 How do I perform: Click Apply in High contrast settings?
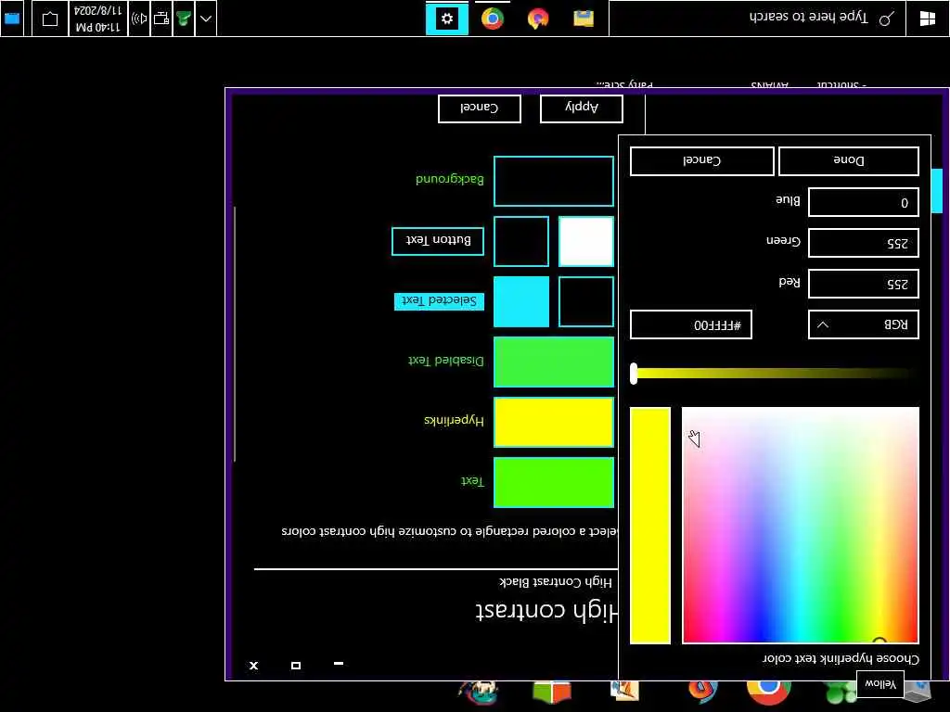pos(582,108)
